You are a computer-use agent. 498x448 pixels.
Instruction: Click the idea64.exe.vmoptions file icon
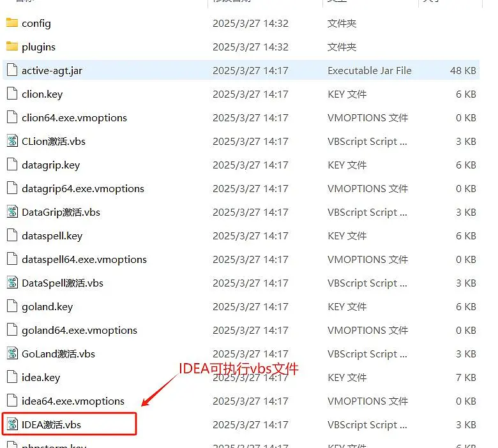pyautogui.click(x=12, y=400)
